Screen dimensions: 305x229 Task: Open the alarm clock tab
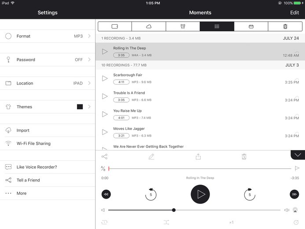(x=183, y=26)
